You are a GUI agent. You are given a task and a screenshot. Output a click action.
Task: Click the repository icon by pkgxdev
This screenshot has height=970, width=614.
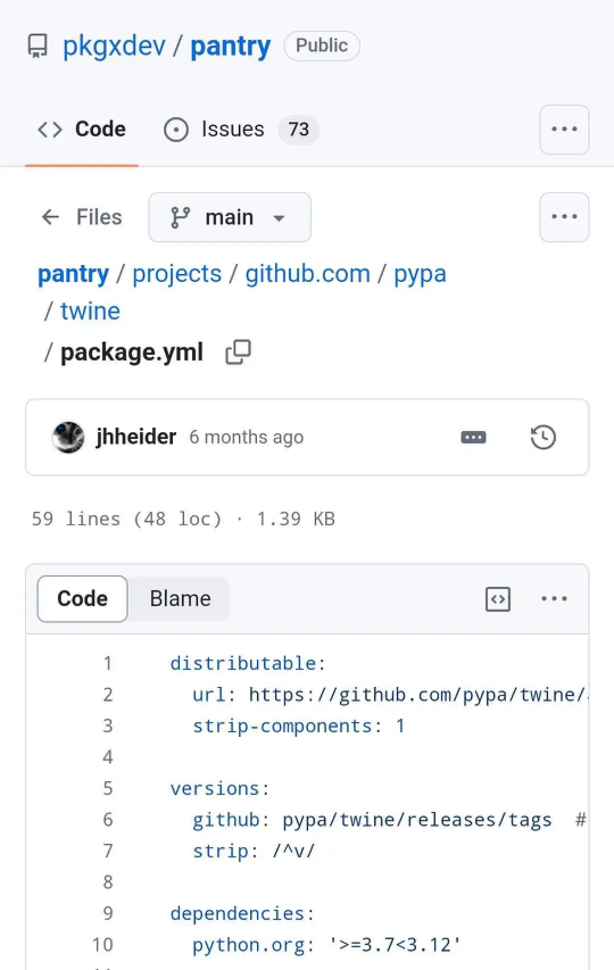pyautogui.click(x=38, y=46)
